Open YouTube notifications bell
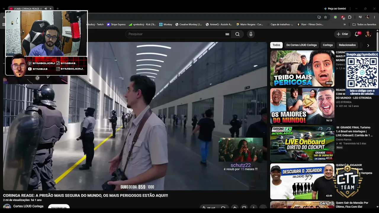 pyautogui.click(x=357, y=34)
